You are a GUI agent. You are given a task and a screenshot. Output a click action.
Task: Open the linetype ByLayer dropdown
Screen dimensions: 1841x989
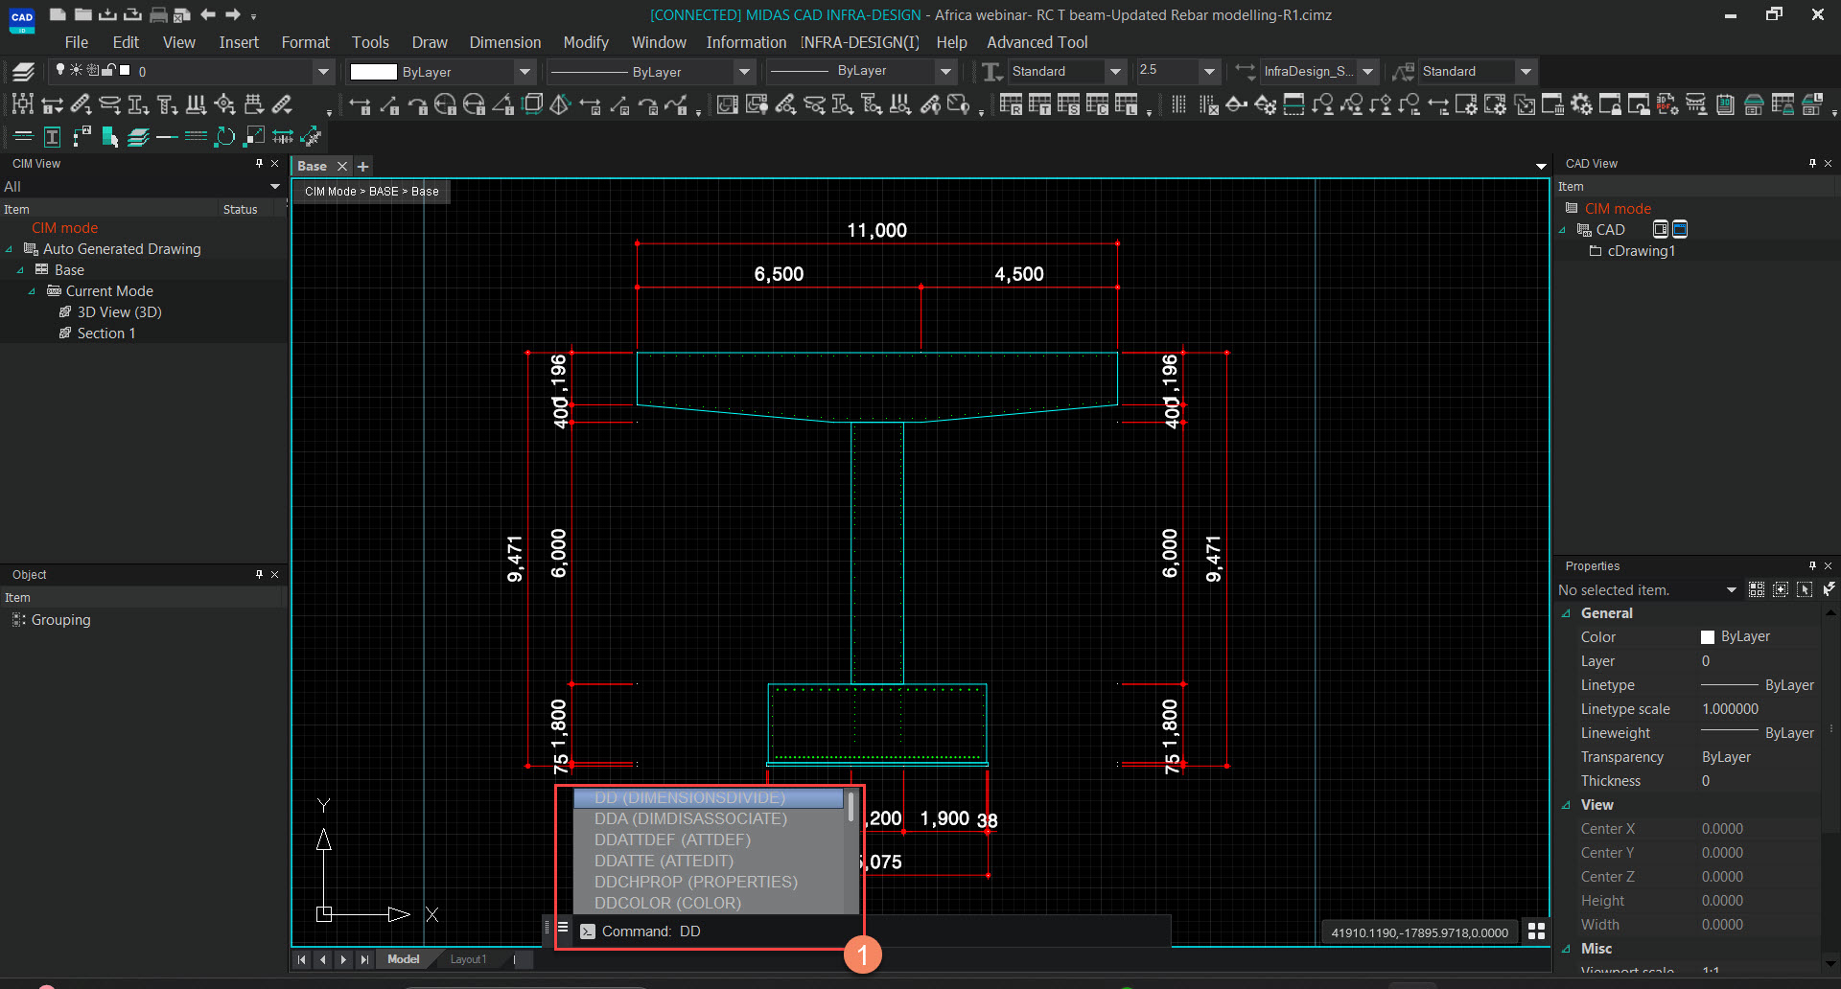(x=745, y=71)
